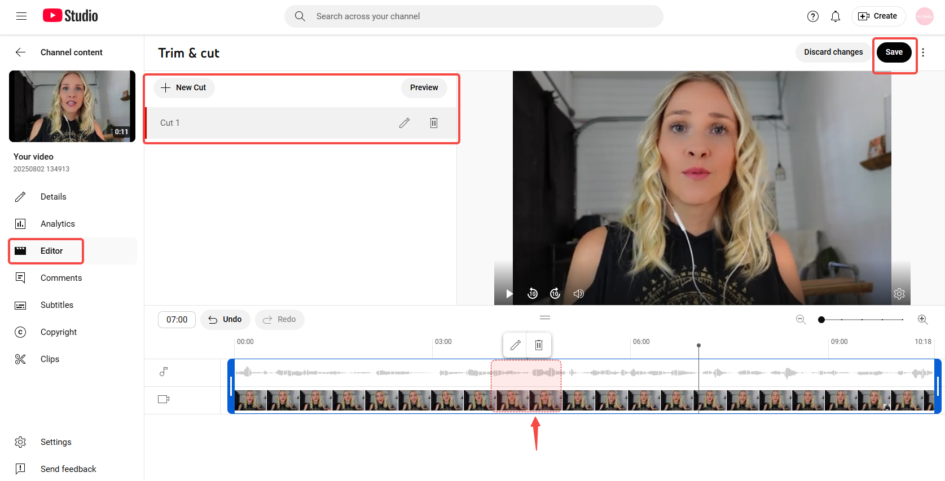
Task: Save the trim changes
Action: coord(894,52)
